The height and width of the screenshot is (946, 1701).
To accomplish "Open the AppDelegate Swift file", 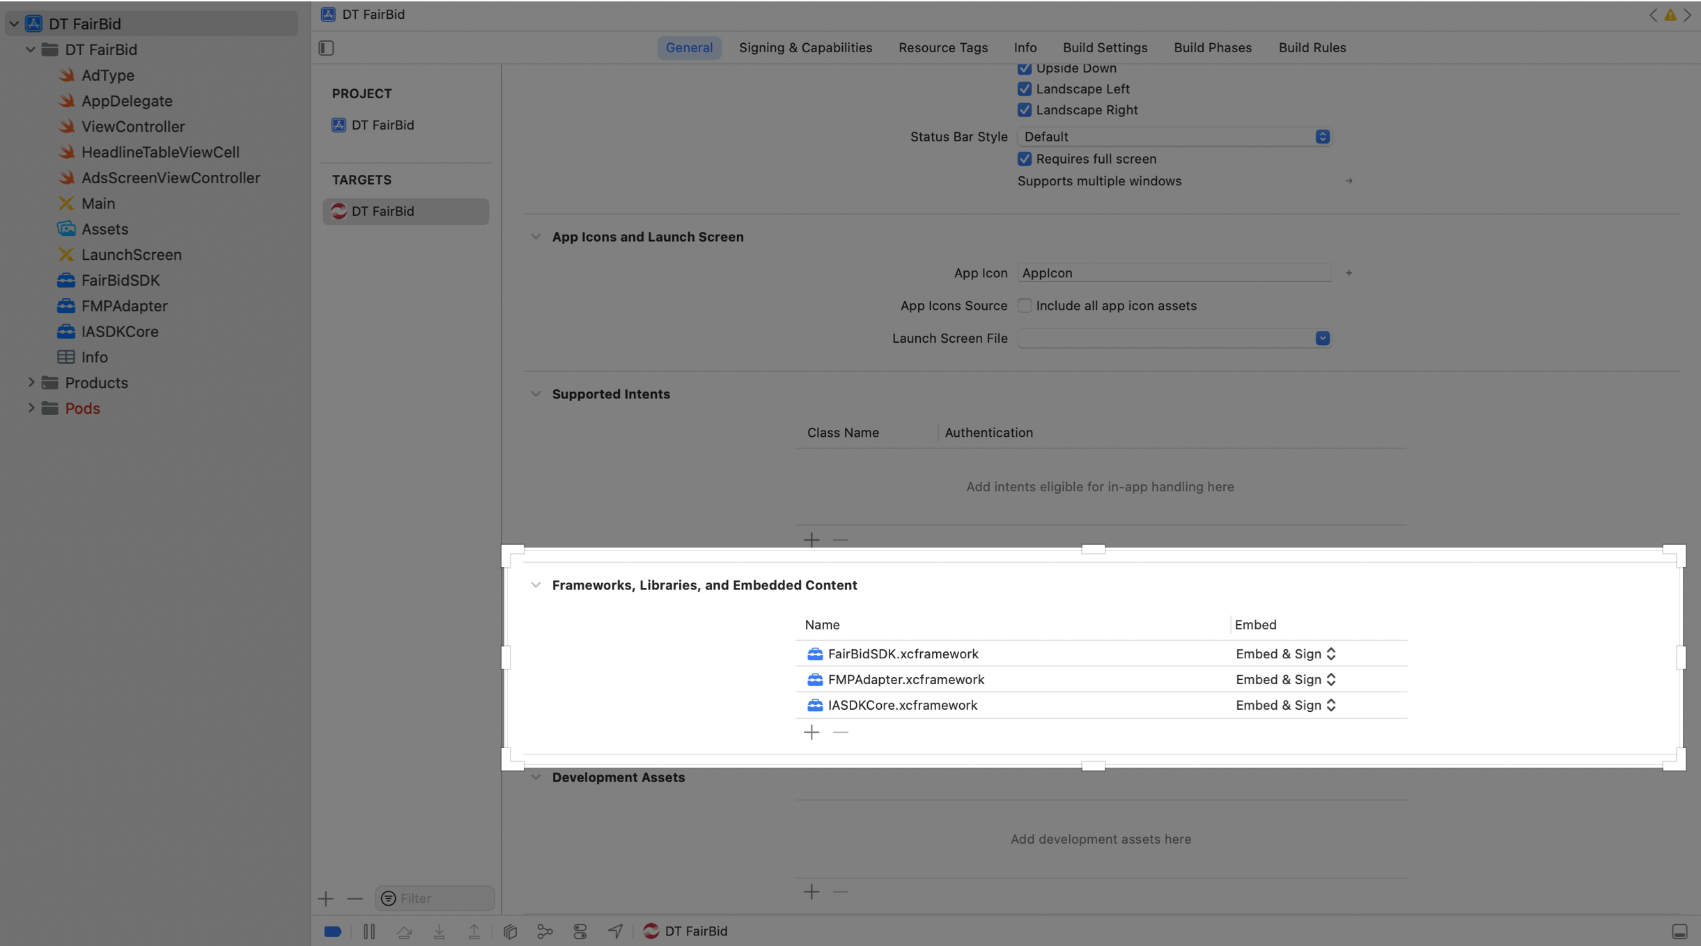I will point(127,101).
